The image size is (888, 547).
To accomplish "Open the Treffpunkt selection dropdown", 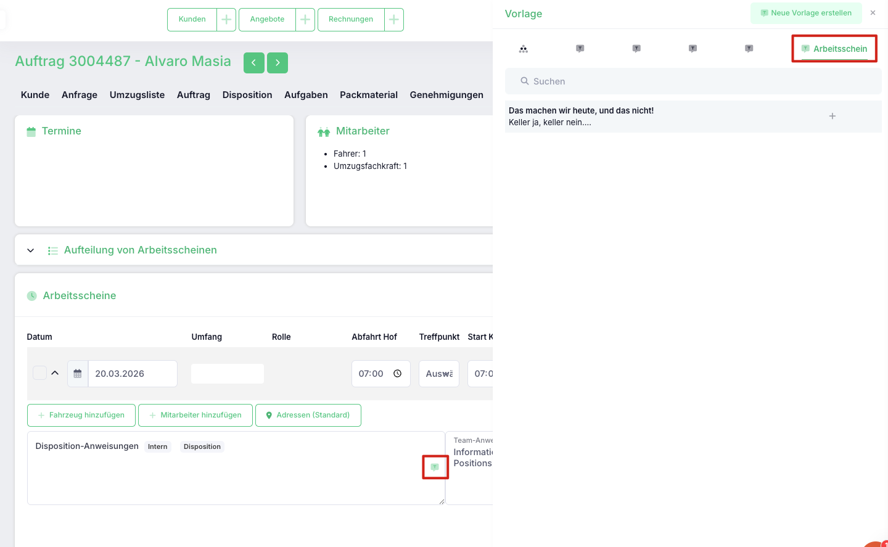I will tap(439, 374).
